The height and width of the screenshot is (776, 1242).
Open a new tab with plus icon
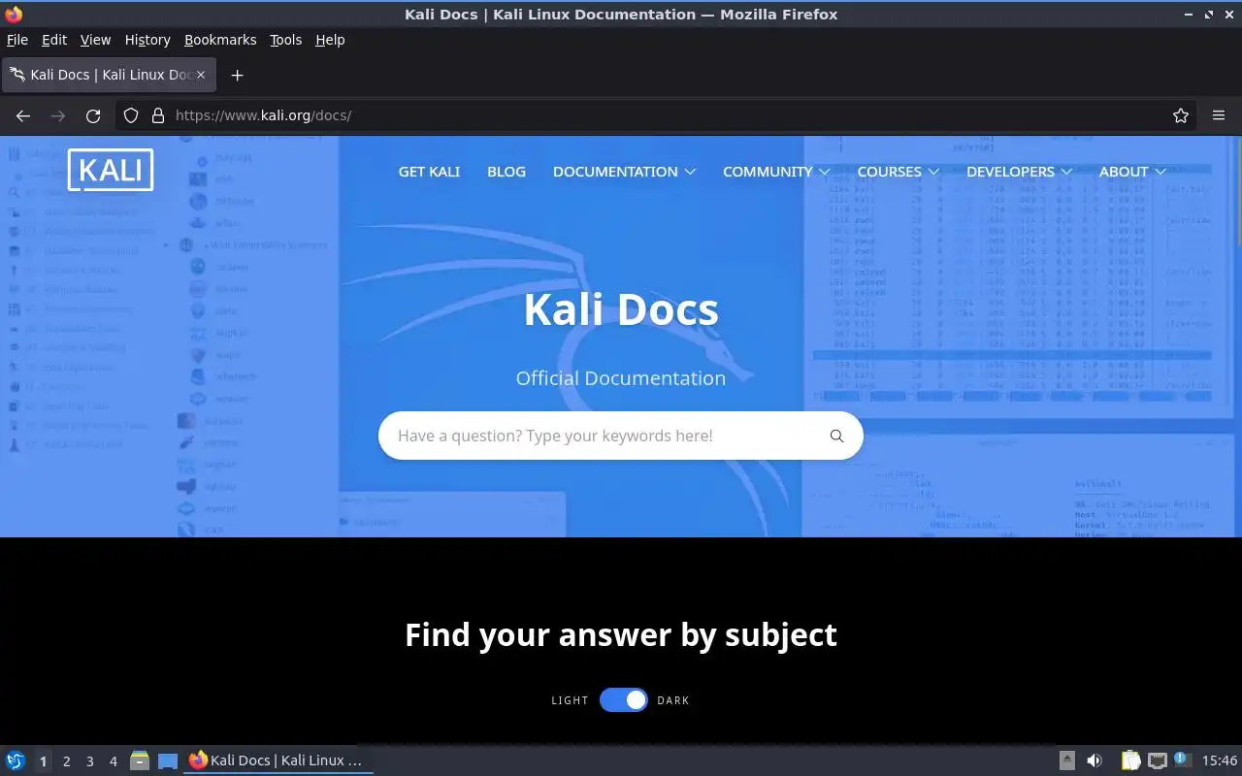tap(237, 75)
